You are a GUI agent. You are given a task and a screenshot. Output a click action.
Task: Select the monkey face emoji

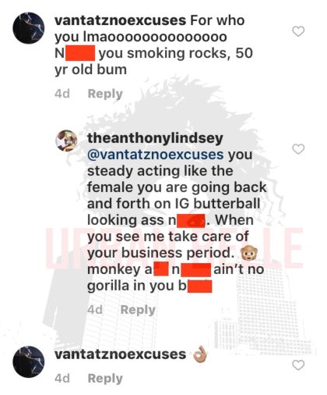tap(249, 253)
